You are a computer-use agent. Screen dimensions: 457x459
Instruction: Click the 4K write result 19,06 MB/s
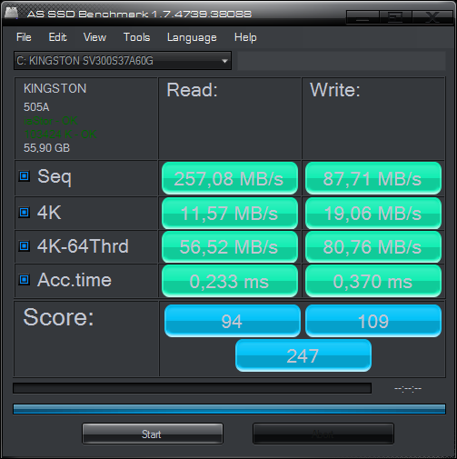(x=373, y=214)
